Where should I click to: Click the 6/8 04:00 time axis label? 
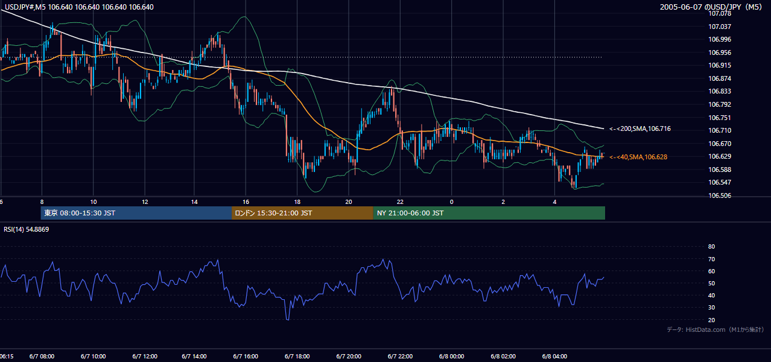[554, 356]
